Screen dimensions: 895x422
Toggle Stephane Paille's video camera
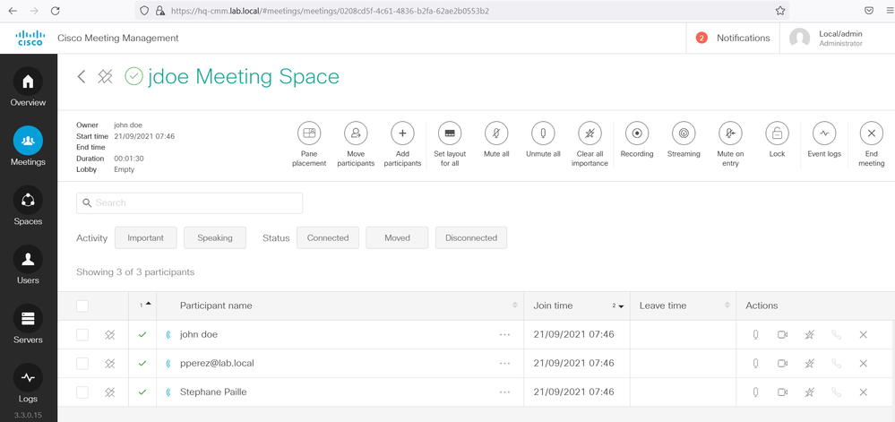click(x=782, y=392)
